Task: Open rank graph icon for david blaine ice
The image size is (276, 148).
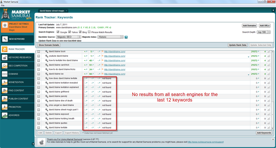Action: 269,74
